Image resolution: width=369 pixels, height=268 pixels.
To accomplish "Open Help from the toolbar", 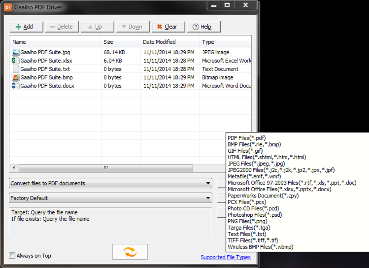I will (x=204, y=27).
